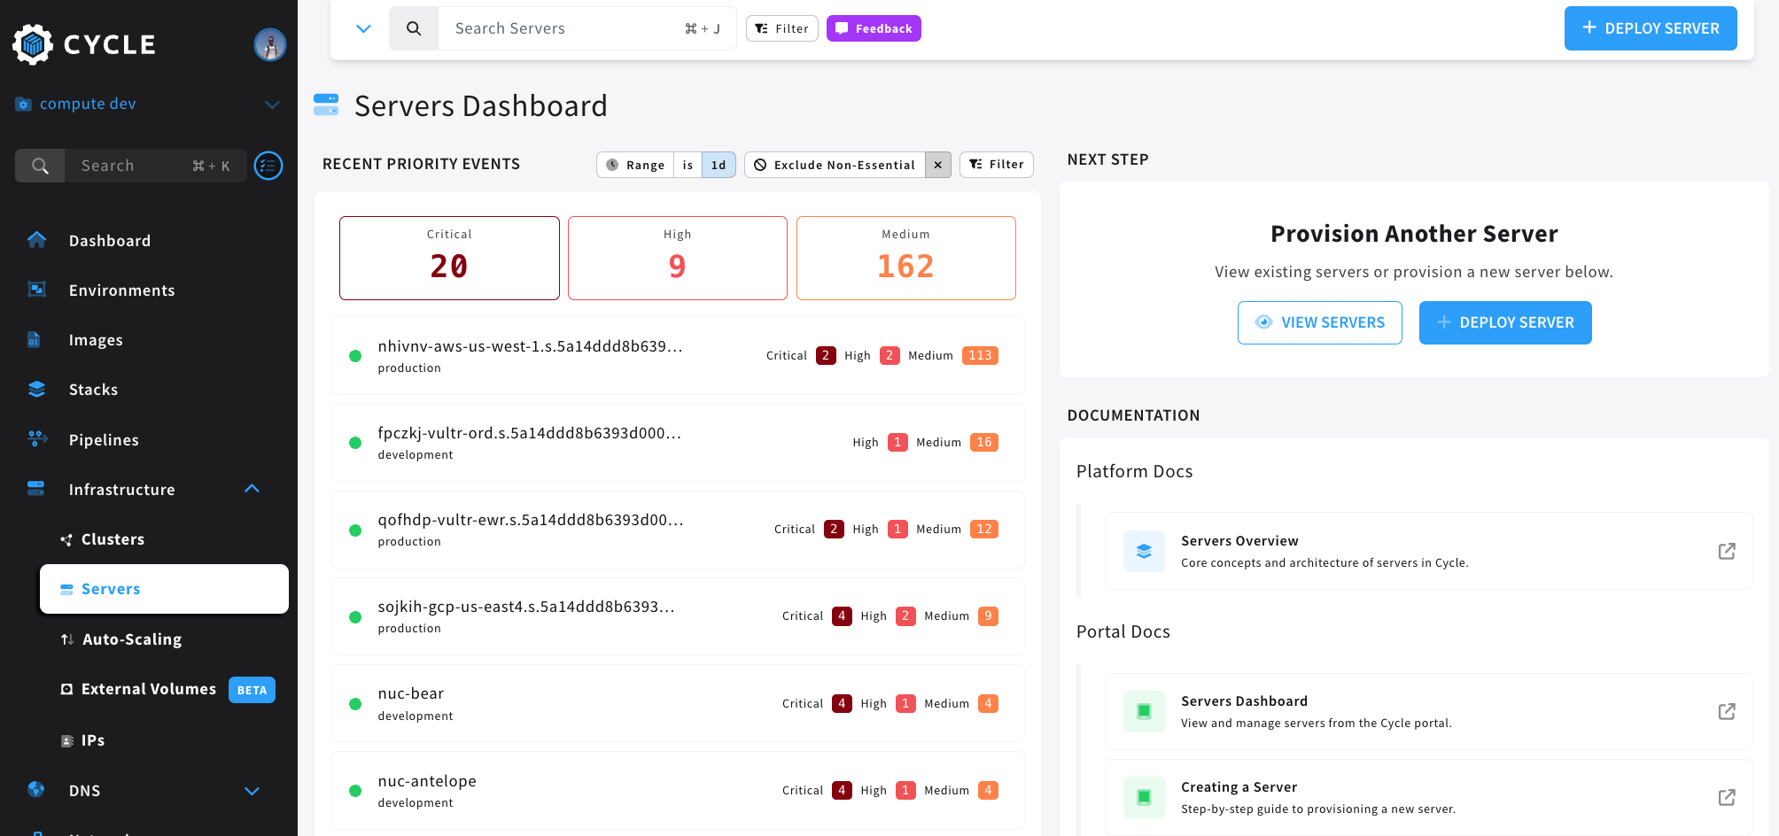Open the IPs section in the sidebar
Image resolution: width=1779 pixels, height=836 pixels.
pyautogui.click(x=92, y=739)
